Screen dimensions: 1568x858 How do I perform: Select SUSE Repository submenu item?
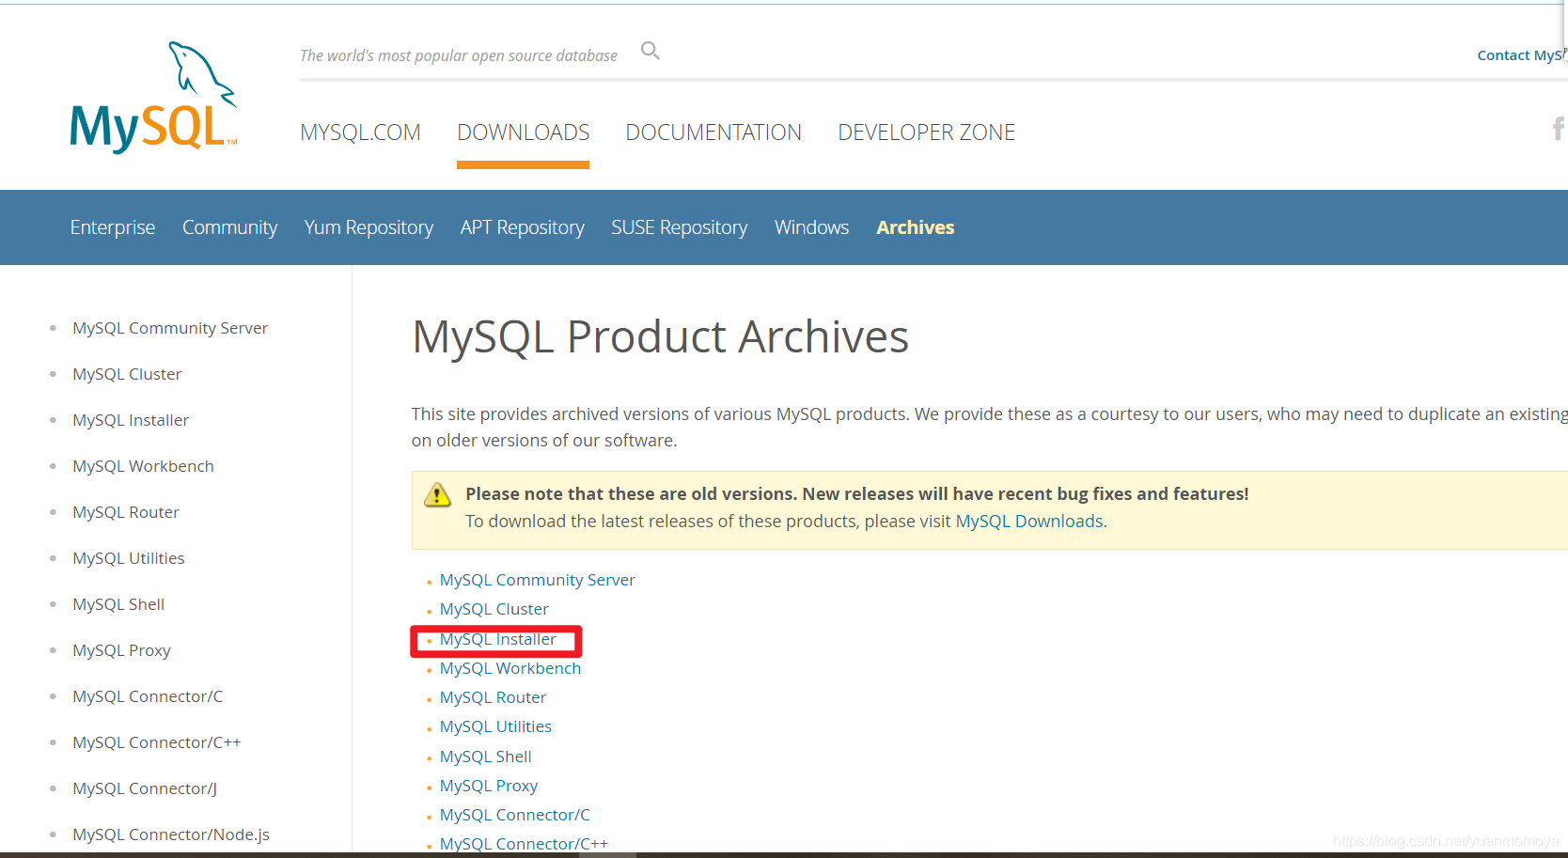point(679,227)
